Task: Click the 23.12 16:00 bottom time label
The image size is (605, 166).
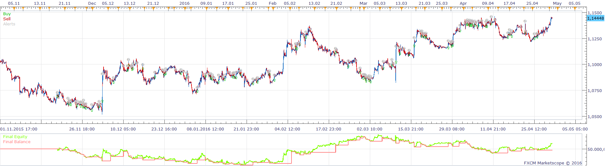Action: pyautogui.click(x=164, y=129)
